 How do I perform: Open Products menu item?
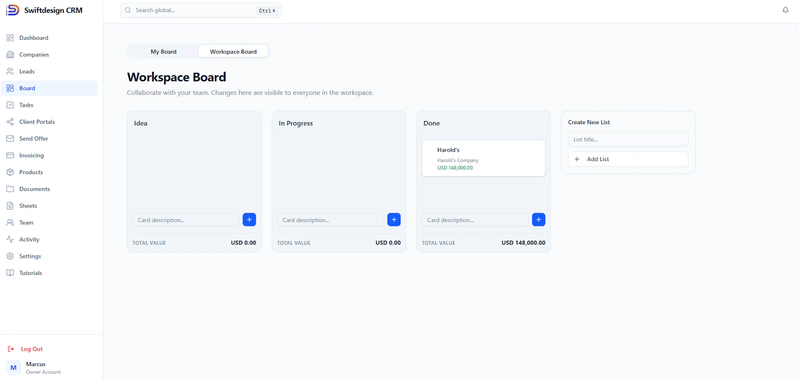[50, 172]
